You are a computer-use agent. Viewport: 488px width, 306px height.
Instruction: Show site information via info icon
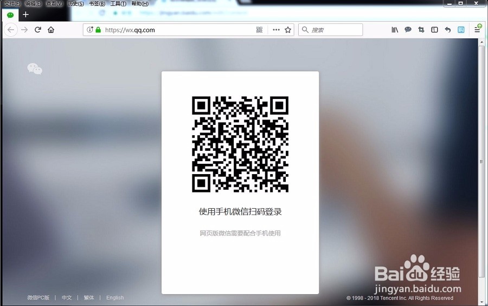point(90,30)
